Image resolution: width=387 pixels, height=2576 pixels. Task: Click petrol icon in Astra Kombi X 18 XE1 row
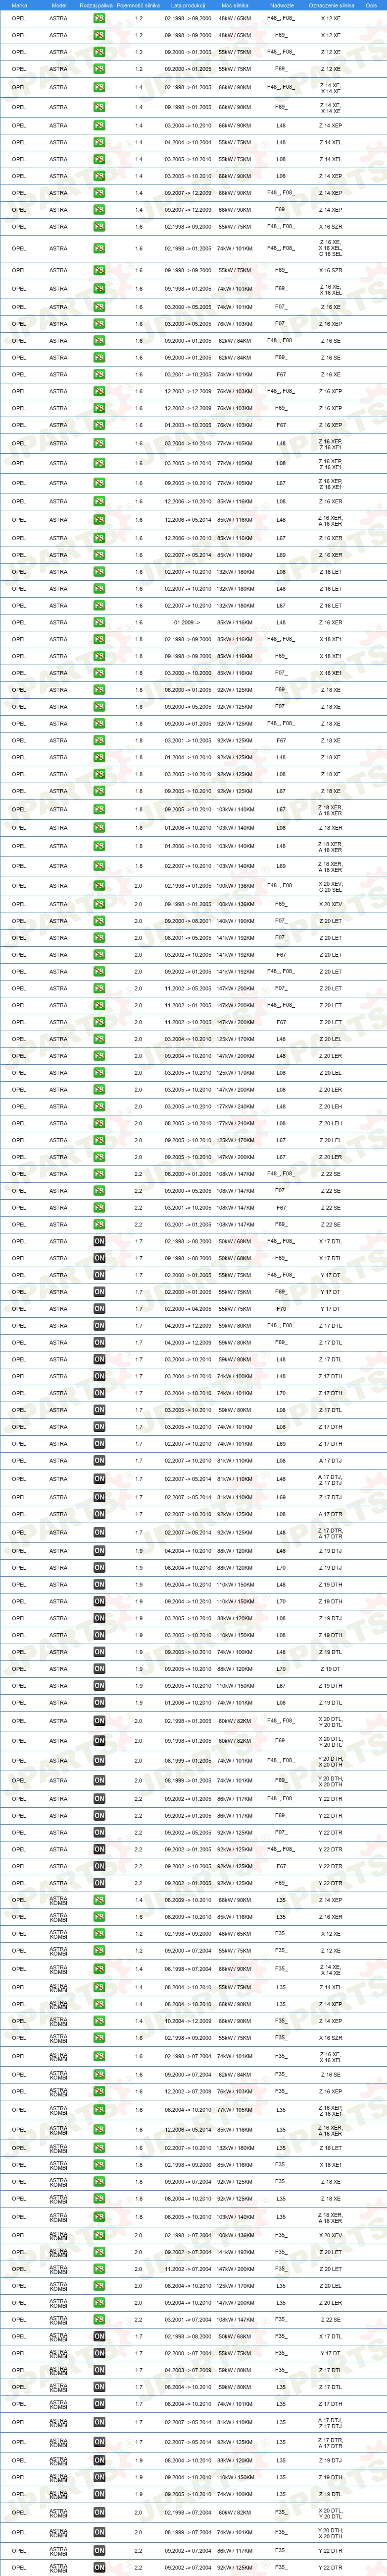(99, 2165)
